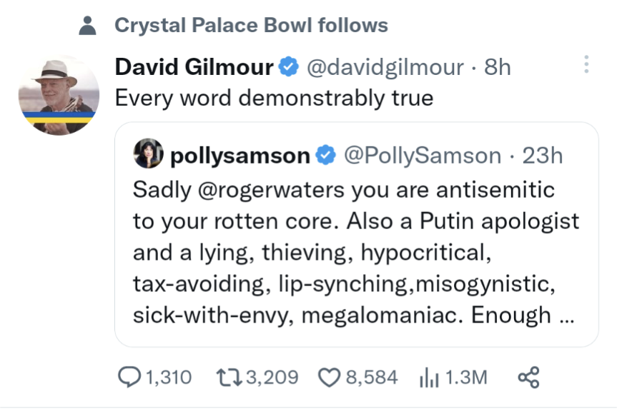Click the pollysamson display name
This screenshot has width=617, height=414.
click(x=240, y=155)
